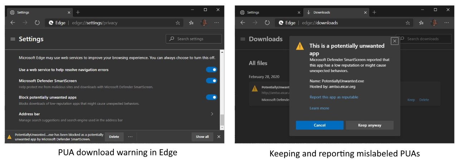Open new tab in Settings window
Viewport: 458px width, 161px height.
click(x=78, y=12)
